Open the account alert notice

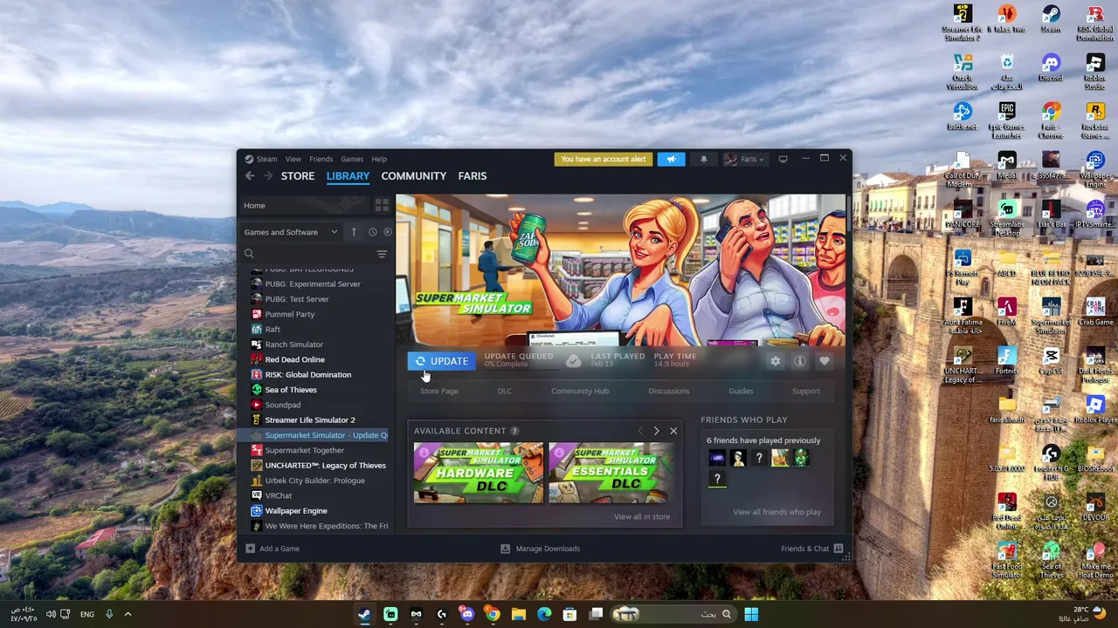tap(604, 159)
